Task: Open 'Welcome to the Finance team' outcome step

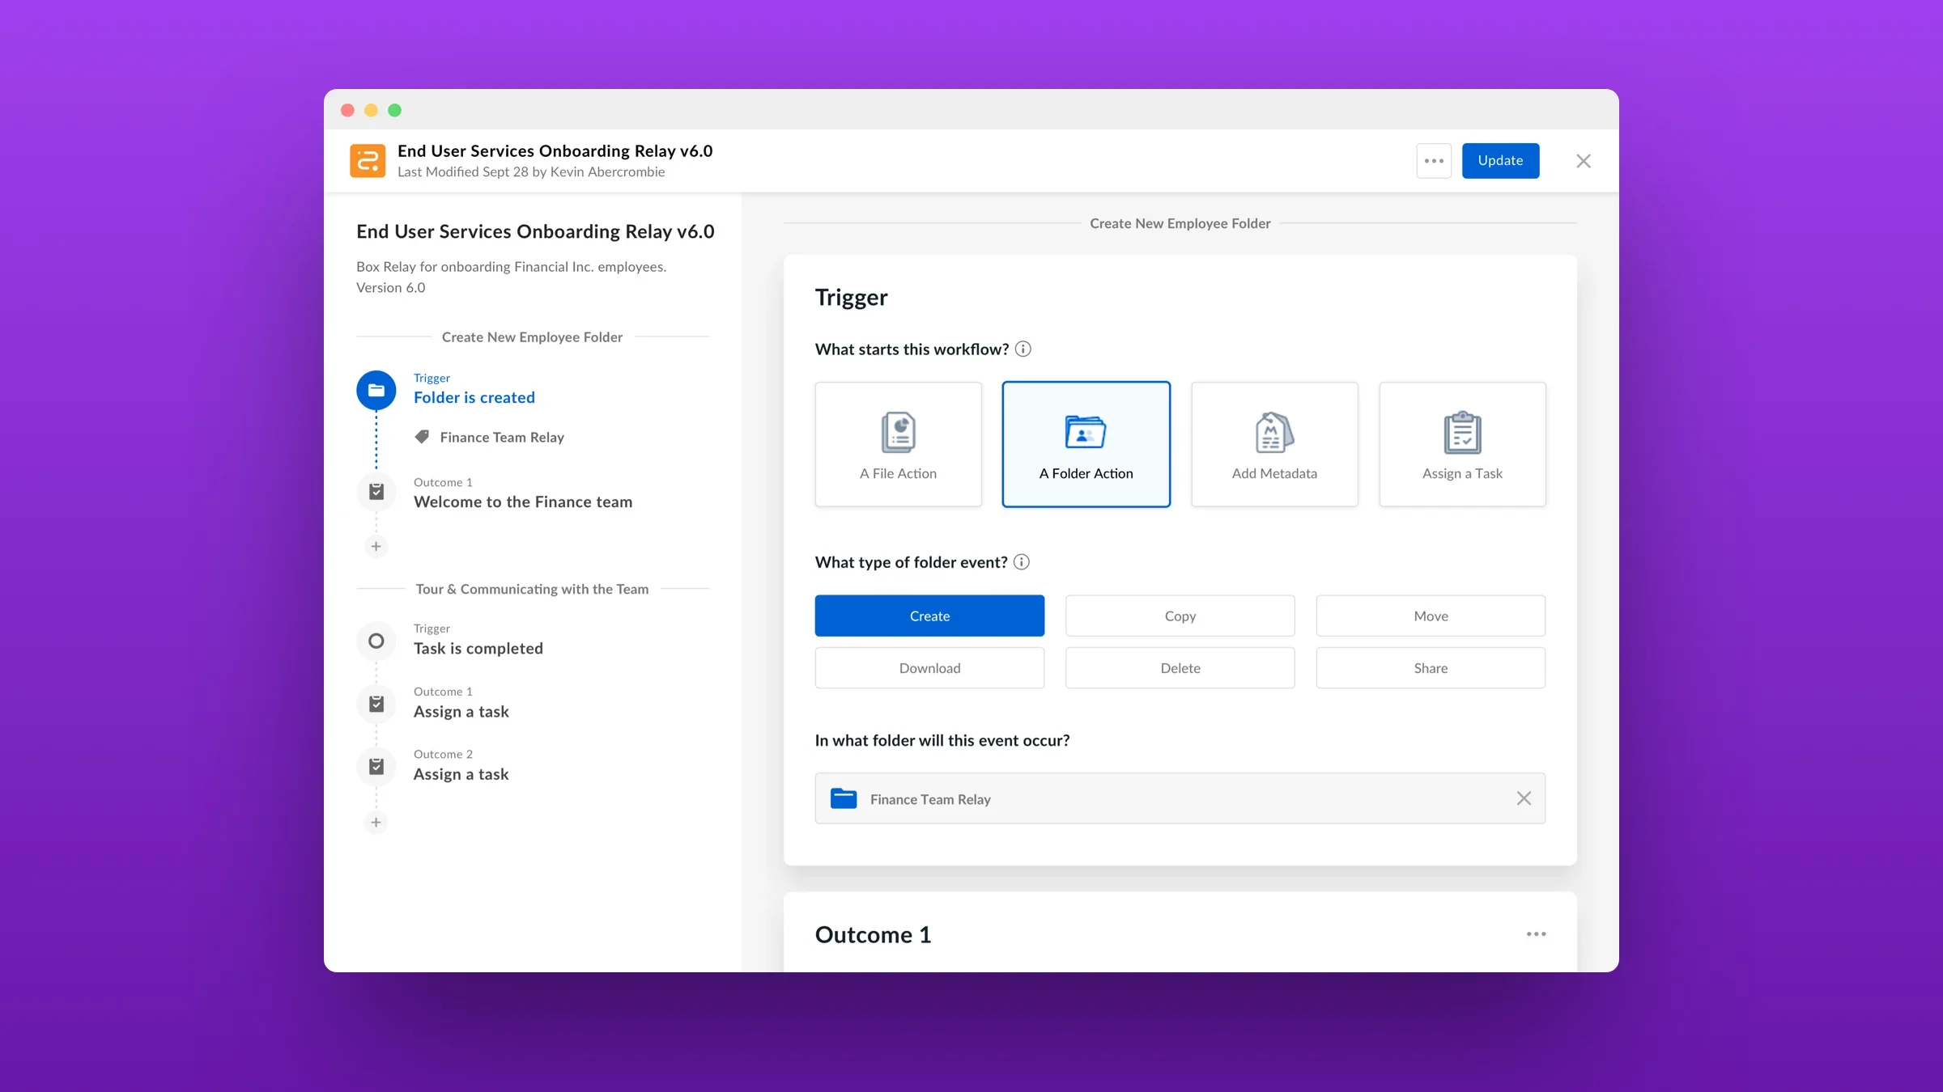Action: (522, 502)
